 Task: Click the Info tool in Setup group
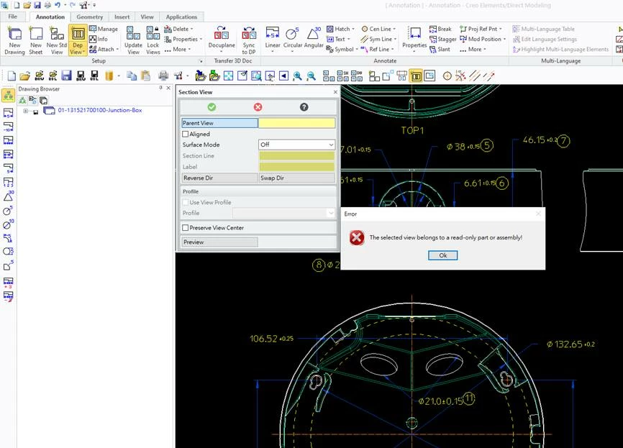point(99,39)
